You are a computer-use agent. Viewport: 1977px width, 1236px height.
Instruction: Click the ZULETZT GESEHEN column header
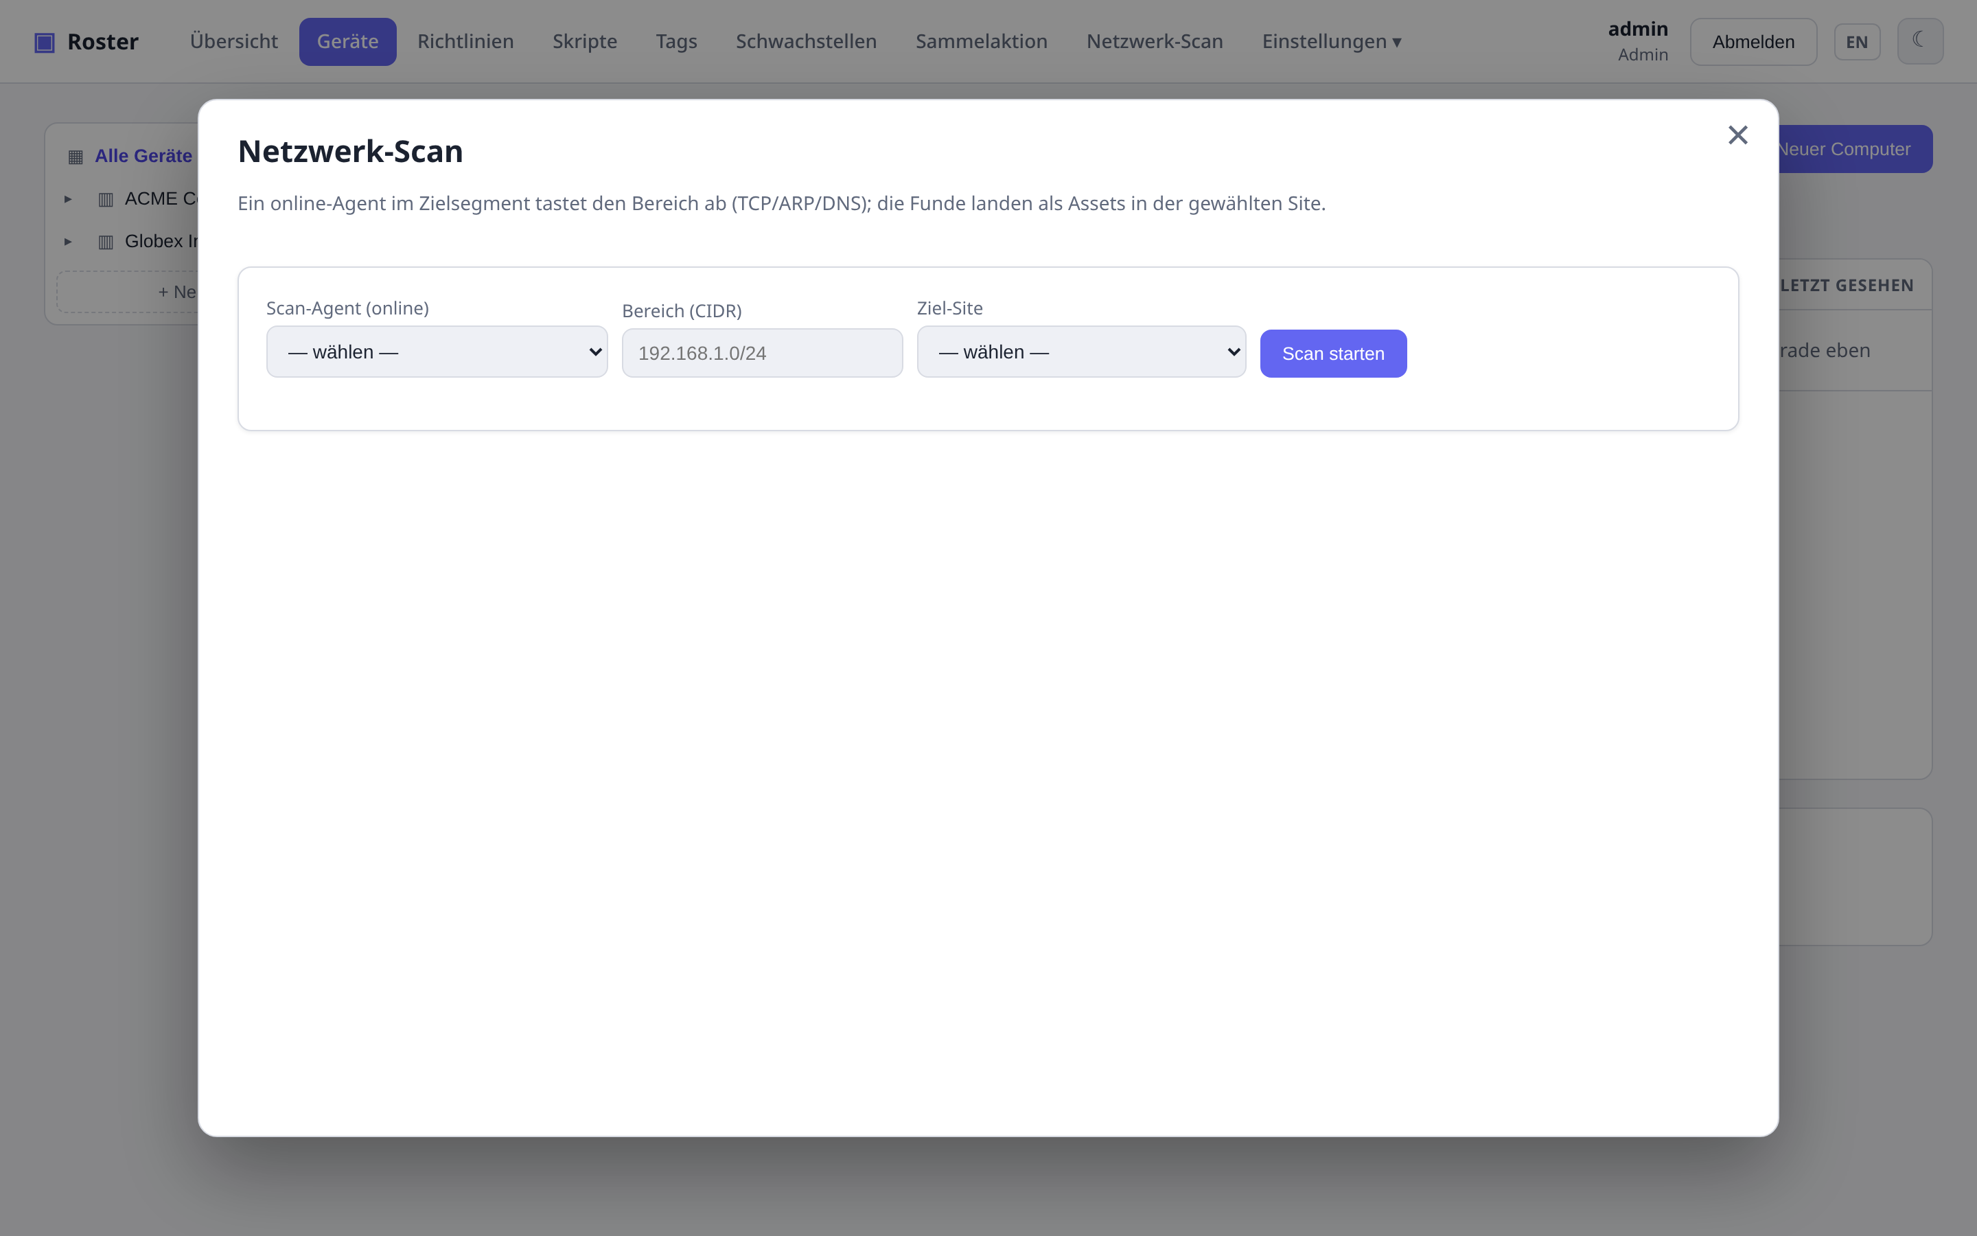1847,285
